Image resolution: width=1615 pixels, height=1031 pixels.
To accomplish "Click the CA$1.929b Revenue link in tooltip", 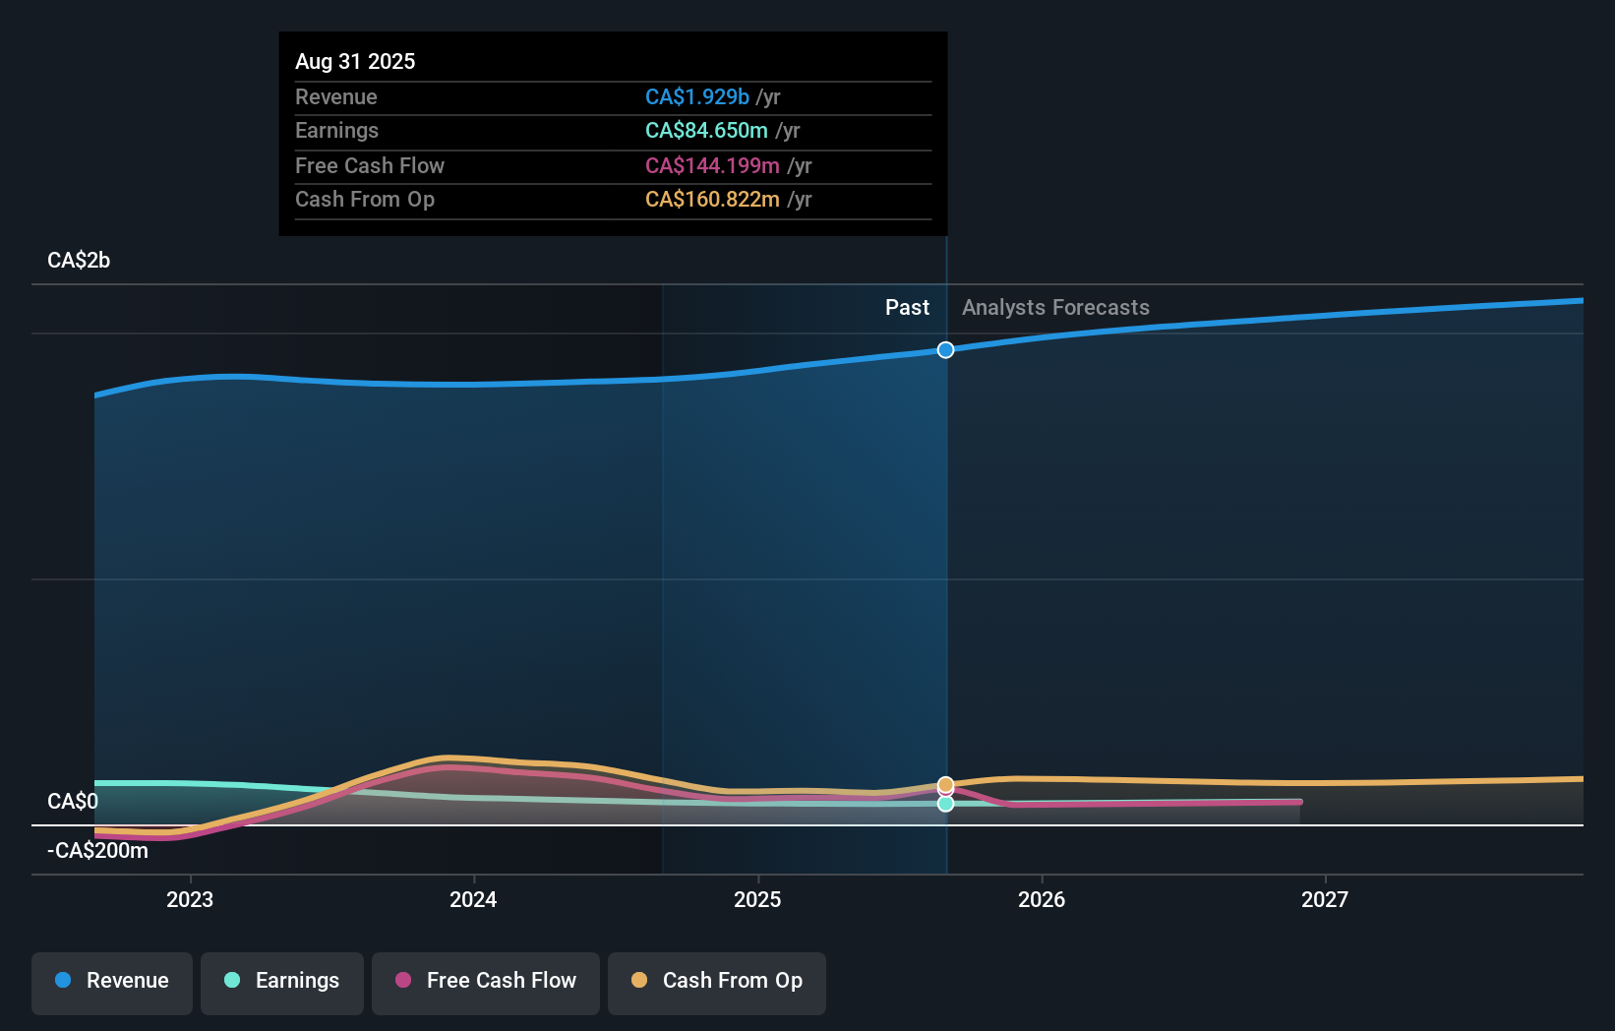I will point(699,96).
